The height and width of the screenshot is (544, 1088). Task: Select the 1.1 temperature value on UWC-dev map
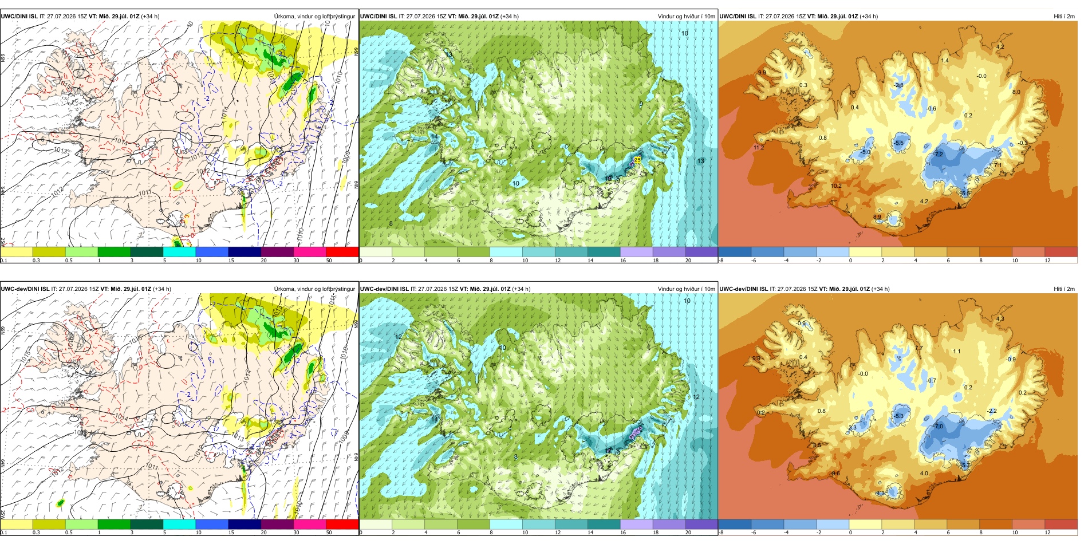957,352
